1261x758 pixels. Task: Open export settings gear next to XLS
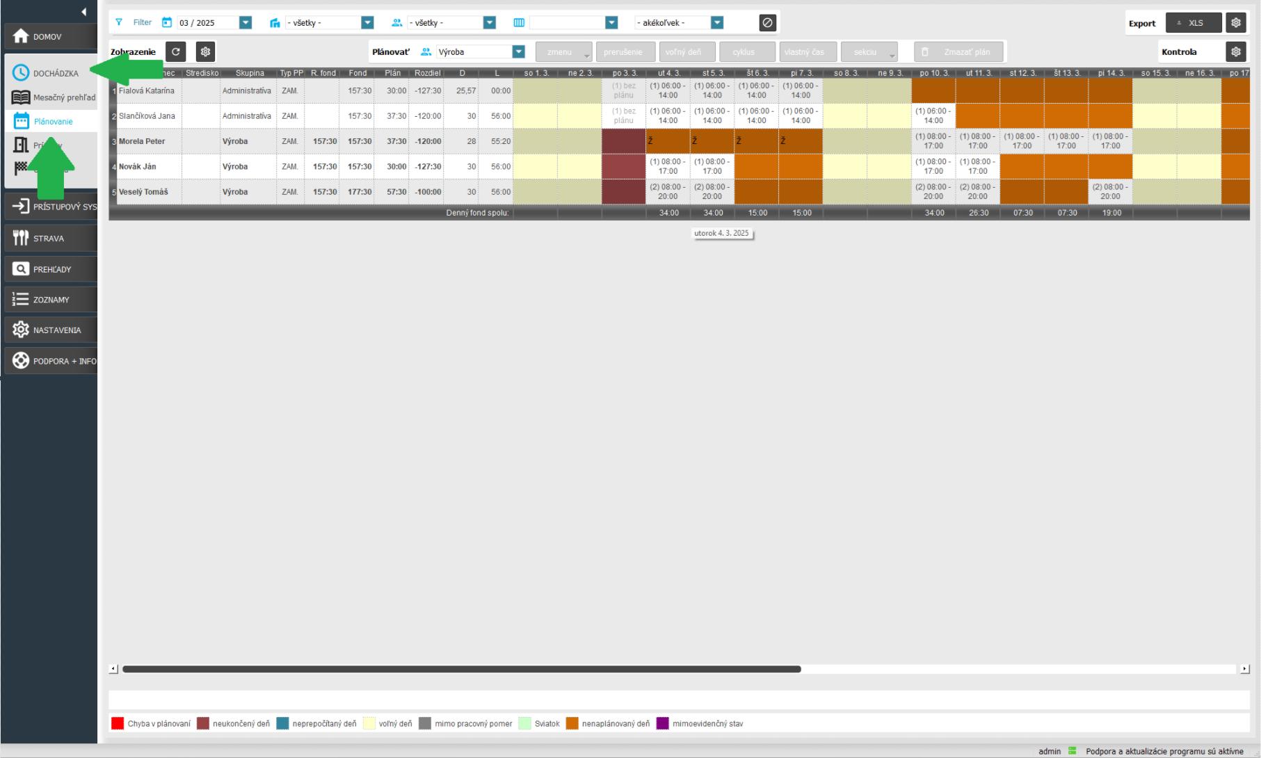(1235, 23)
